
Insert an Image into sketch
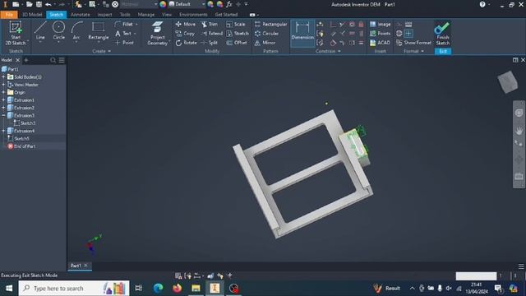click(380, 24)
